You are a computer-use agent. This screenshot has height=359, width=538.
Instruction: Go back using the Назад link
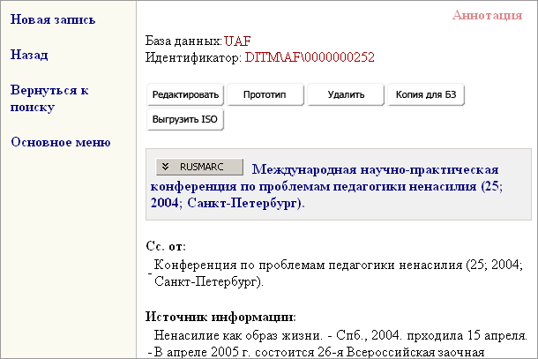pos(29,55)
